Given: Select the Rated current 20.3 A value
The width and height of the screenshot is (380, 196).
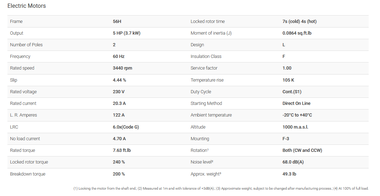Looking at the screenshot, I should click(x=120, y=103).
